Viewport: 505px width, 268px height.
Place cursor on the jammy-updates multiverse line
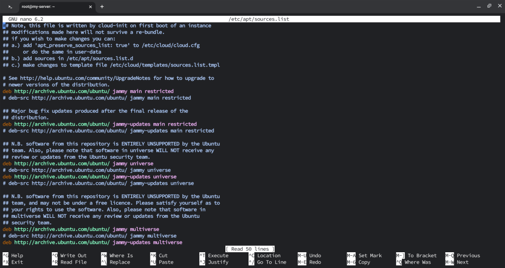(92, 242)
